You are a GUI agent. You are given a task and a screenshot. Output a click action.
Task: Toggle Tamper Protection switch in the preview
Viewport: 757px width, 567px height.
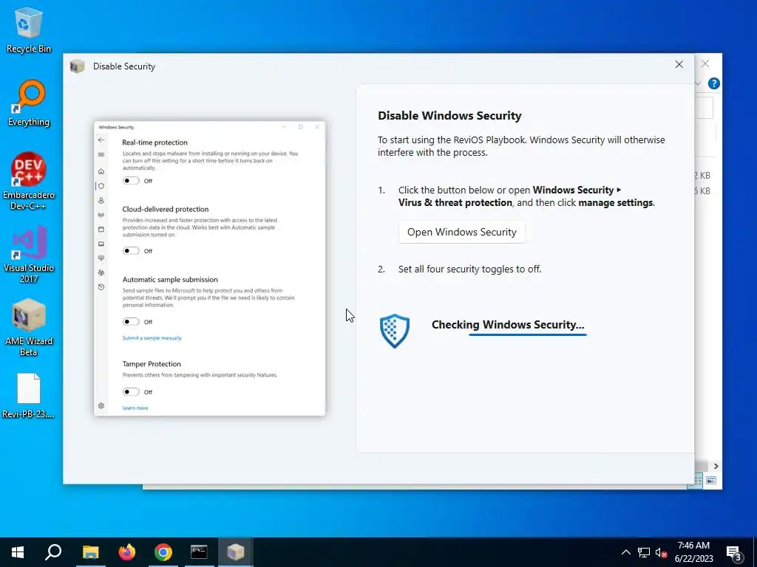131,392
